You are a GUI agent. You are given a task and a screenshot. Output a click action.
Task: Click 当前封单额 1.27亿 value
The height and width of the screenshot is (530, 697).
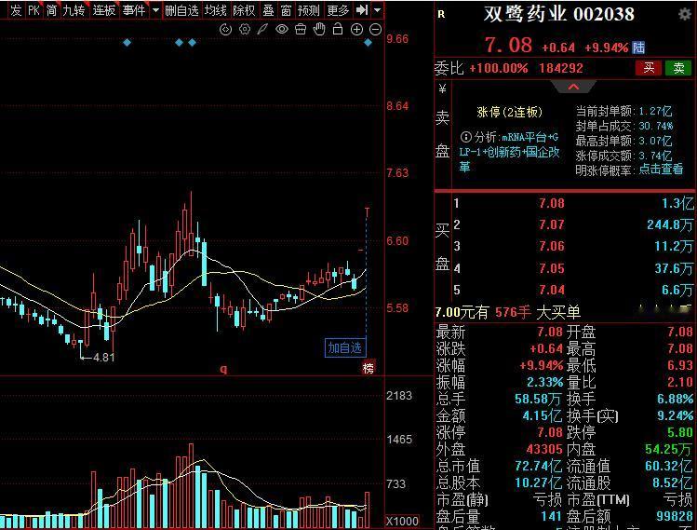(x=656, y=111)
